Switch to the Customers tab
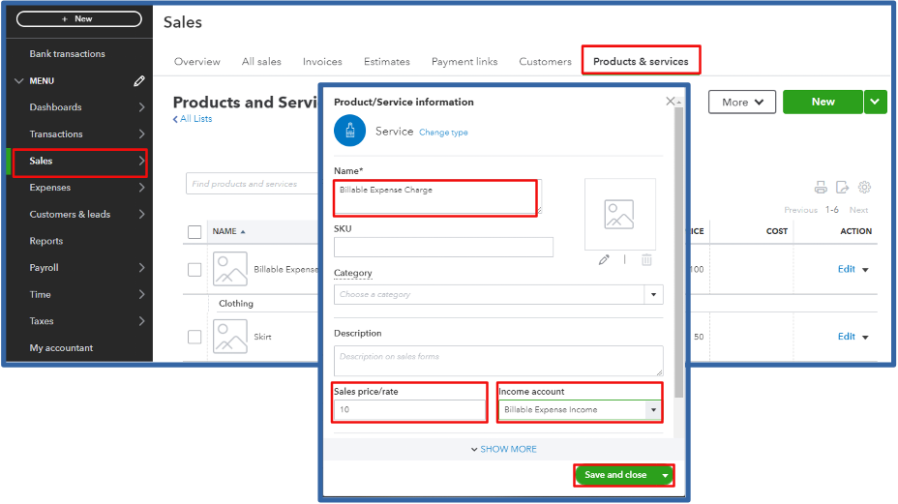Screen dimensions: 898x504 (x=545, y=61)
